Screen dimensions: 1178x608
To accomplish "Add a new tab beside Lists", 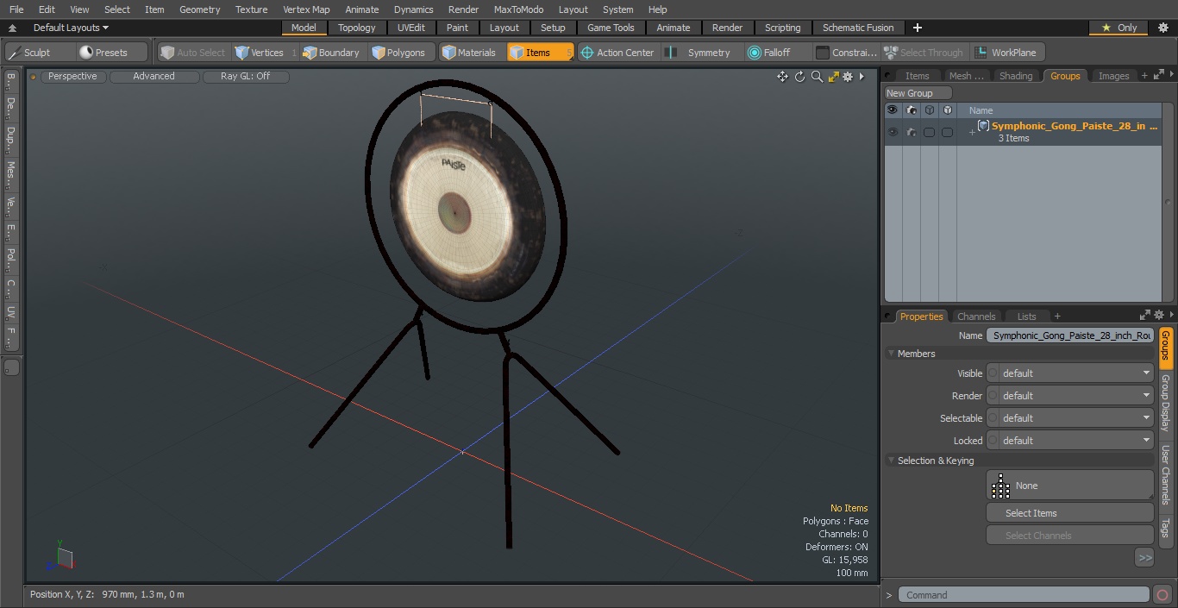I will [1057, 317].
